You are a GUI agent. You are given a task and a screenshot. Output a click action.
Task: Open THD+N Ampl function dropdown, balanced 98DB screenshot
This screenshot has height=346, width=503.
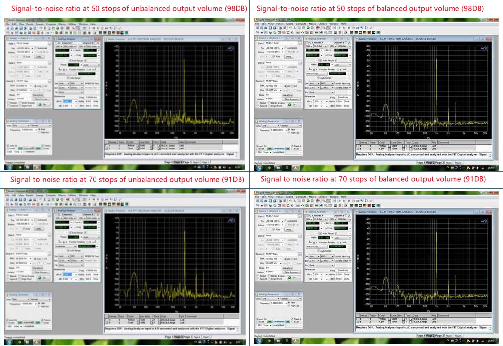(x=316, y=74)
